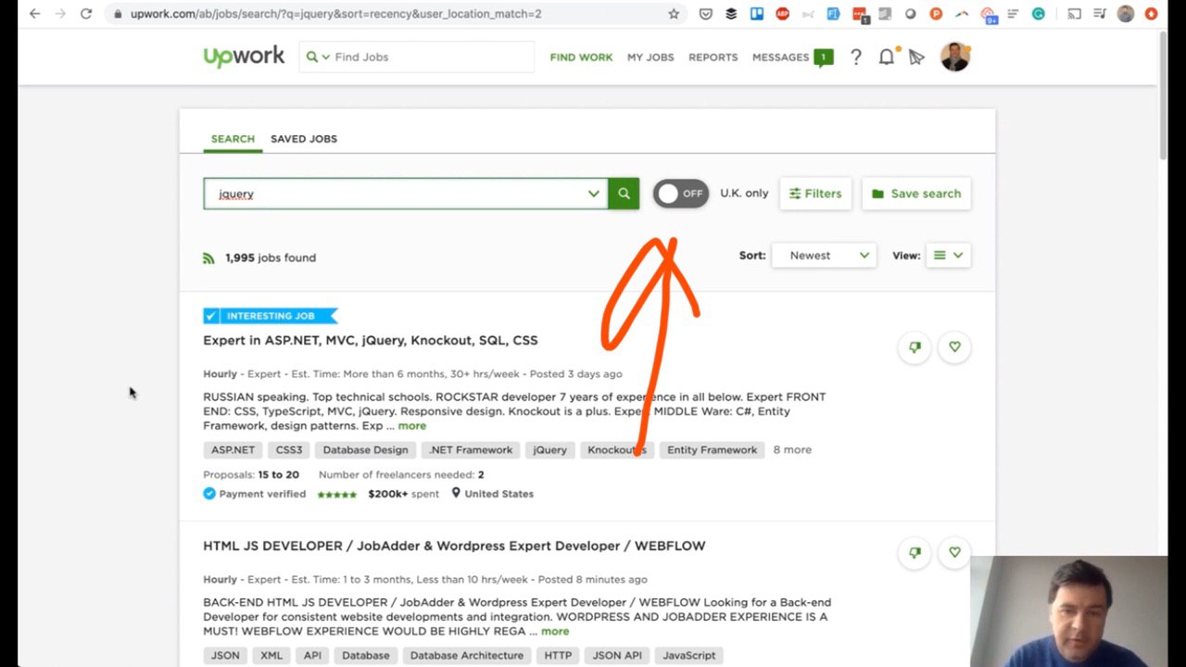
Task: Open Find Work menu
Action: click(581, 57)
